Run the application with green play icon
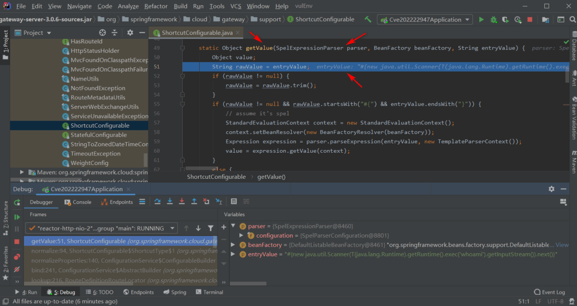This screenshot has height=306, width=577. click(x=481, y=20)
